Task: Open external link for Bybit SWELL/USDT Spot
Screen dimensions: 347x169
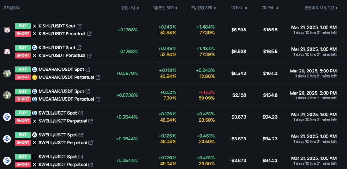Action: point(81,157)
